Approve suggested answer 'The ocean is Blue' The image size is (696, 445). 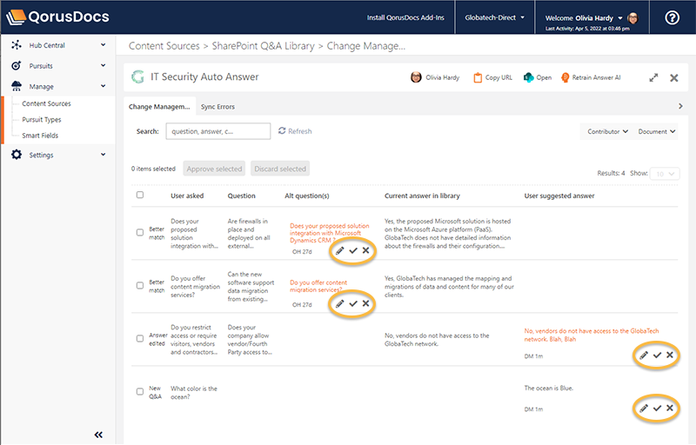click(x=658, y=408)
